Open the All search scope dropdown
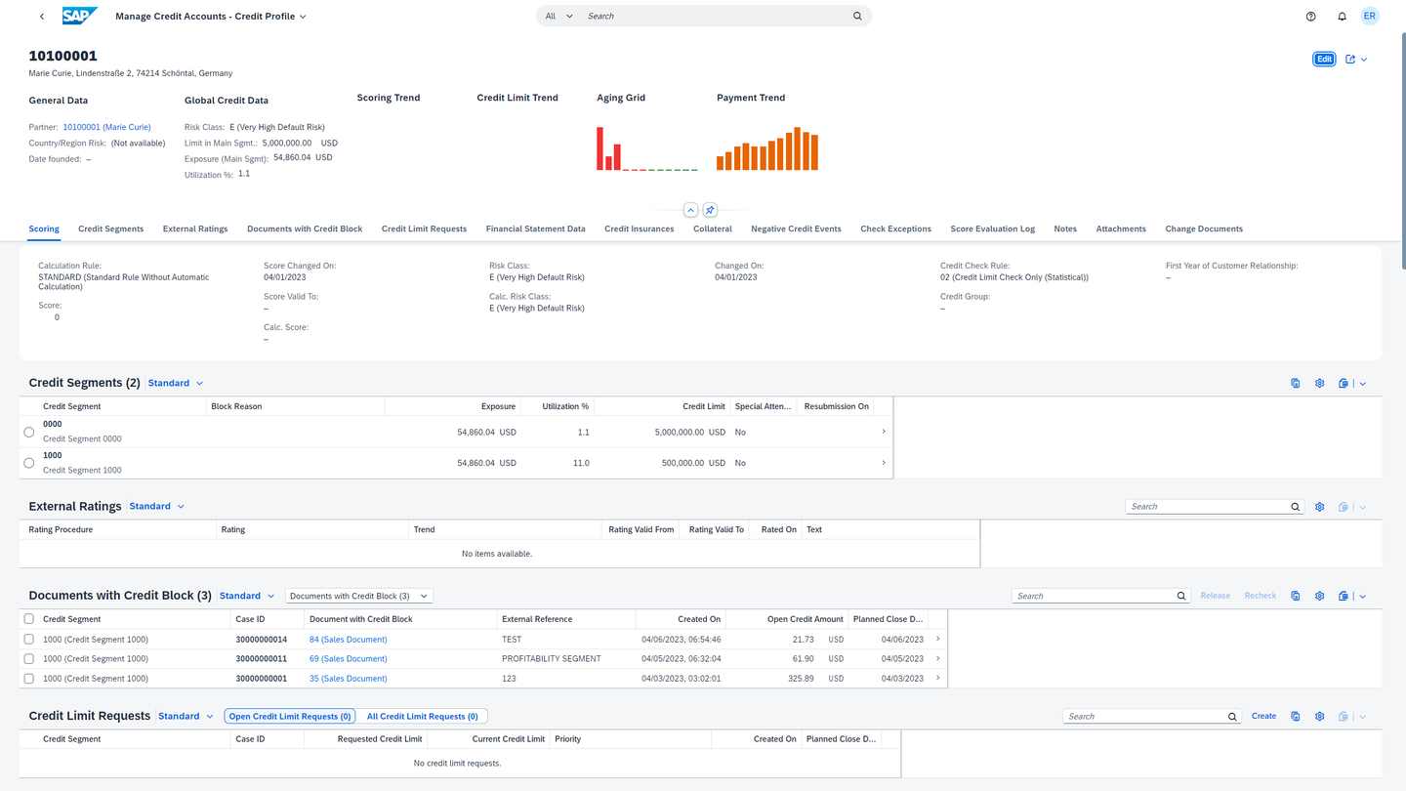This screenshot has width=1406, height=791. 559,17
